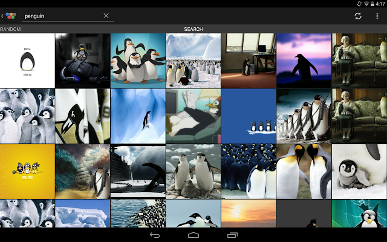This screenshot has height=242, width=387.
Task: Open the baby penguin lying in snow thumbnail
Action: point(359,172)
